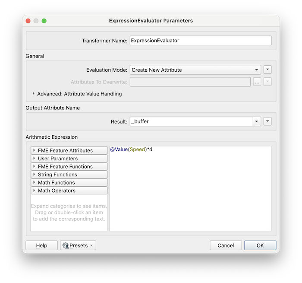Click the Speed attribute in the expression
The image size is (302, 283).
tap(138, 150)
